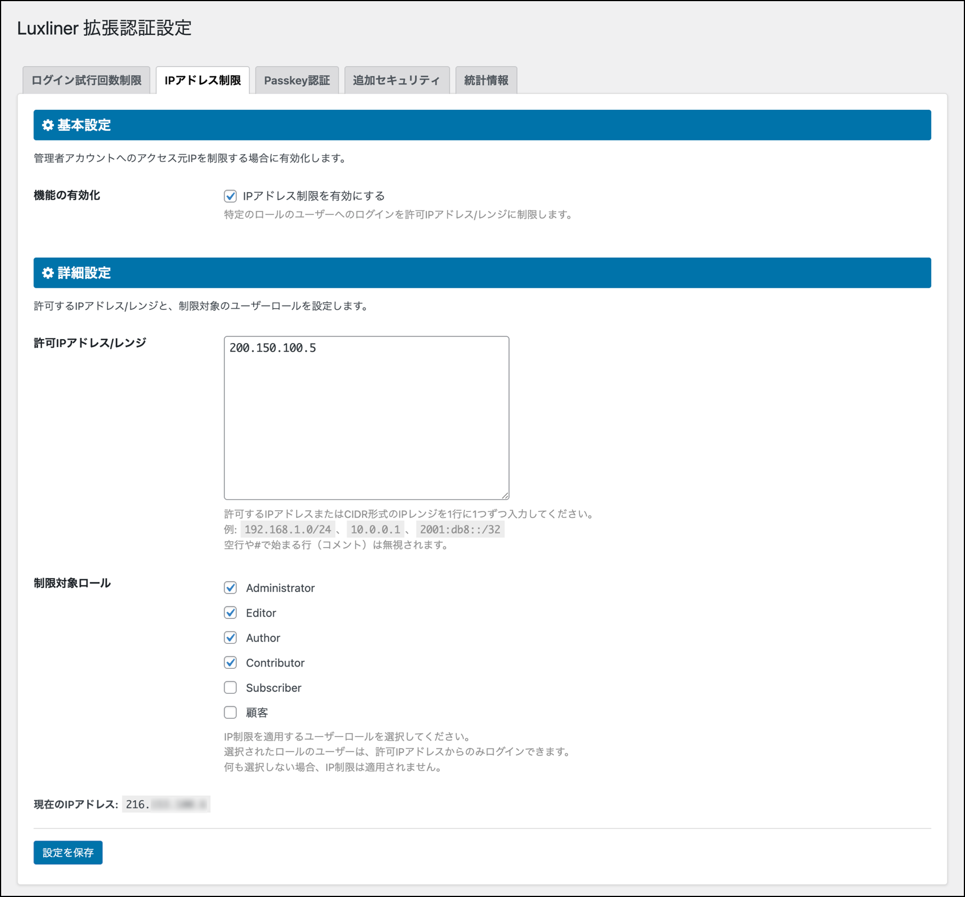
Task: Select the IPアドレス制限 tab
Action: pyautogui.click(x=203, y=80)
